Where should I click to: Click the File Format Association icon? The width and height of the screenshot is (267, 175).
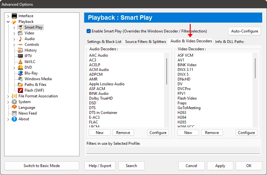tap(14, 96)
